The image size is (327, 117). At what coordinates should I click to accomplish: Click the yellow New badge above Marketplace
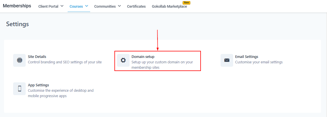point(186,3)
